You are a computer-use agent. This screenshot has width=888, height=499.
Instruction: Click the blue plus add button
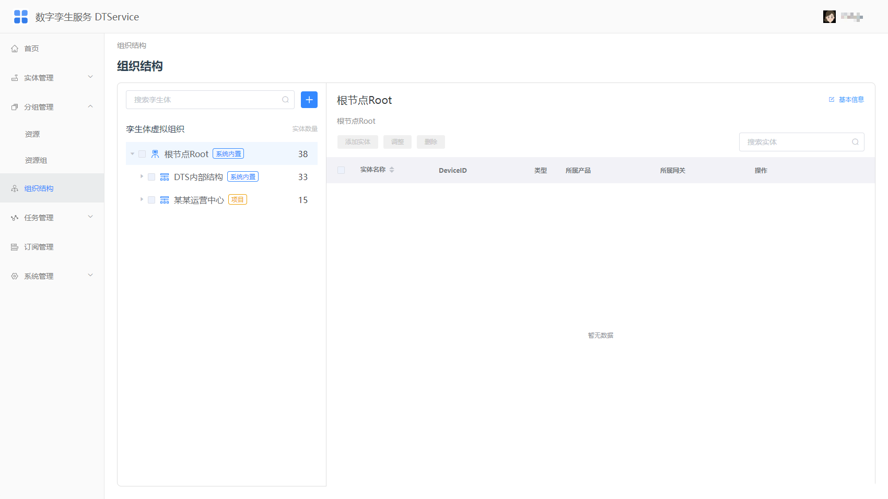click(309, 100)
